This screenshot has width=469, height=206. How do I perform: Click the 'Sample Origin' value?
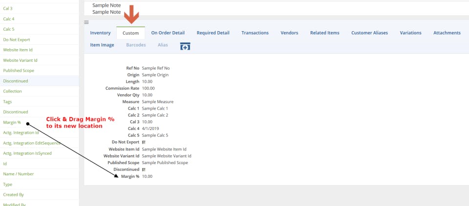(x=155, y=75)
